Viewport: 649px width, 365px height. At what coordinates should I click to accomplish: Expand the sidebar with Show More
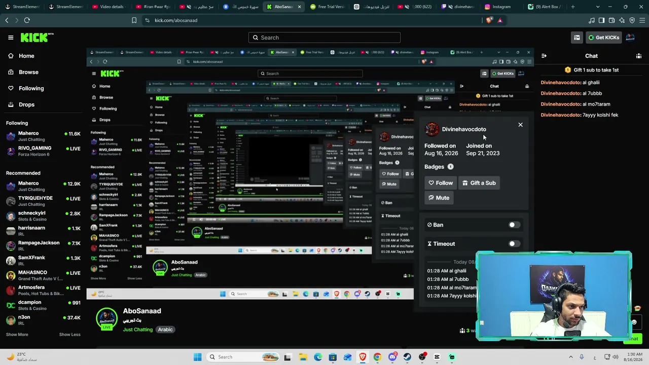pos(17,335)
